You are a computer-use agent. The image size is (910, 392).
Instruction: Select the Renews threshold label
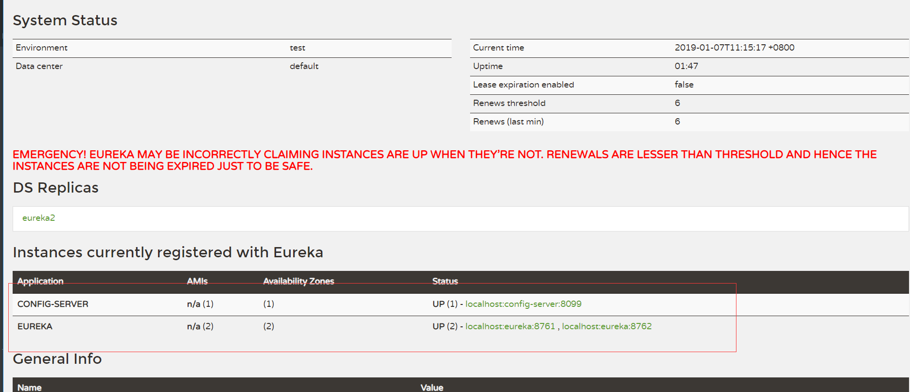click(509, 103)
